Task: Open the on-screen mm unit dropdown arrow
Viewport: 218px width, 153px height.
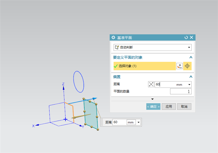Action: click(x=138, y=122)
